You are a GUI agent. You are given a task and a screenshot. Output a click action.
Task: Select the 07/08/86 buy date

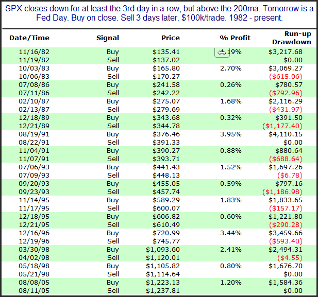click(34, 85)
